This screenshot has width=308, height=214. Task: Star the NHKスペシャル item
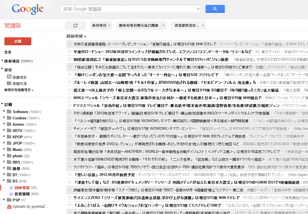pyautogui.click(x=70, y=97)
